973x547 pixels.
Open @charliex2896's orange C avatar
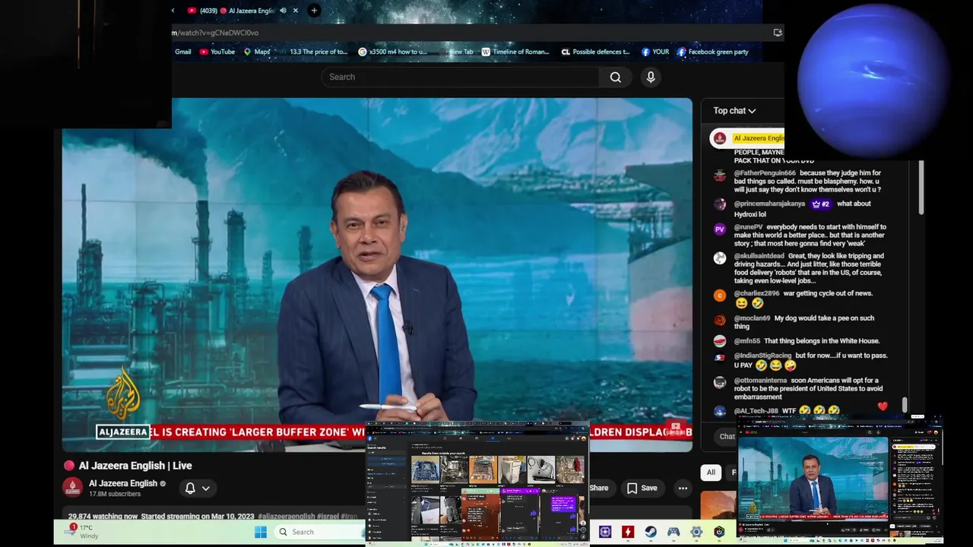[720, 296]
